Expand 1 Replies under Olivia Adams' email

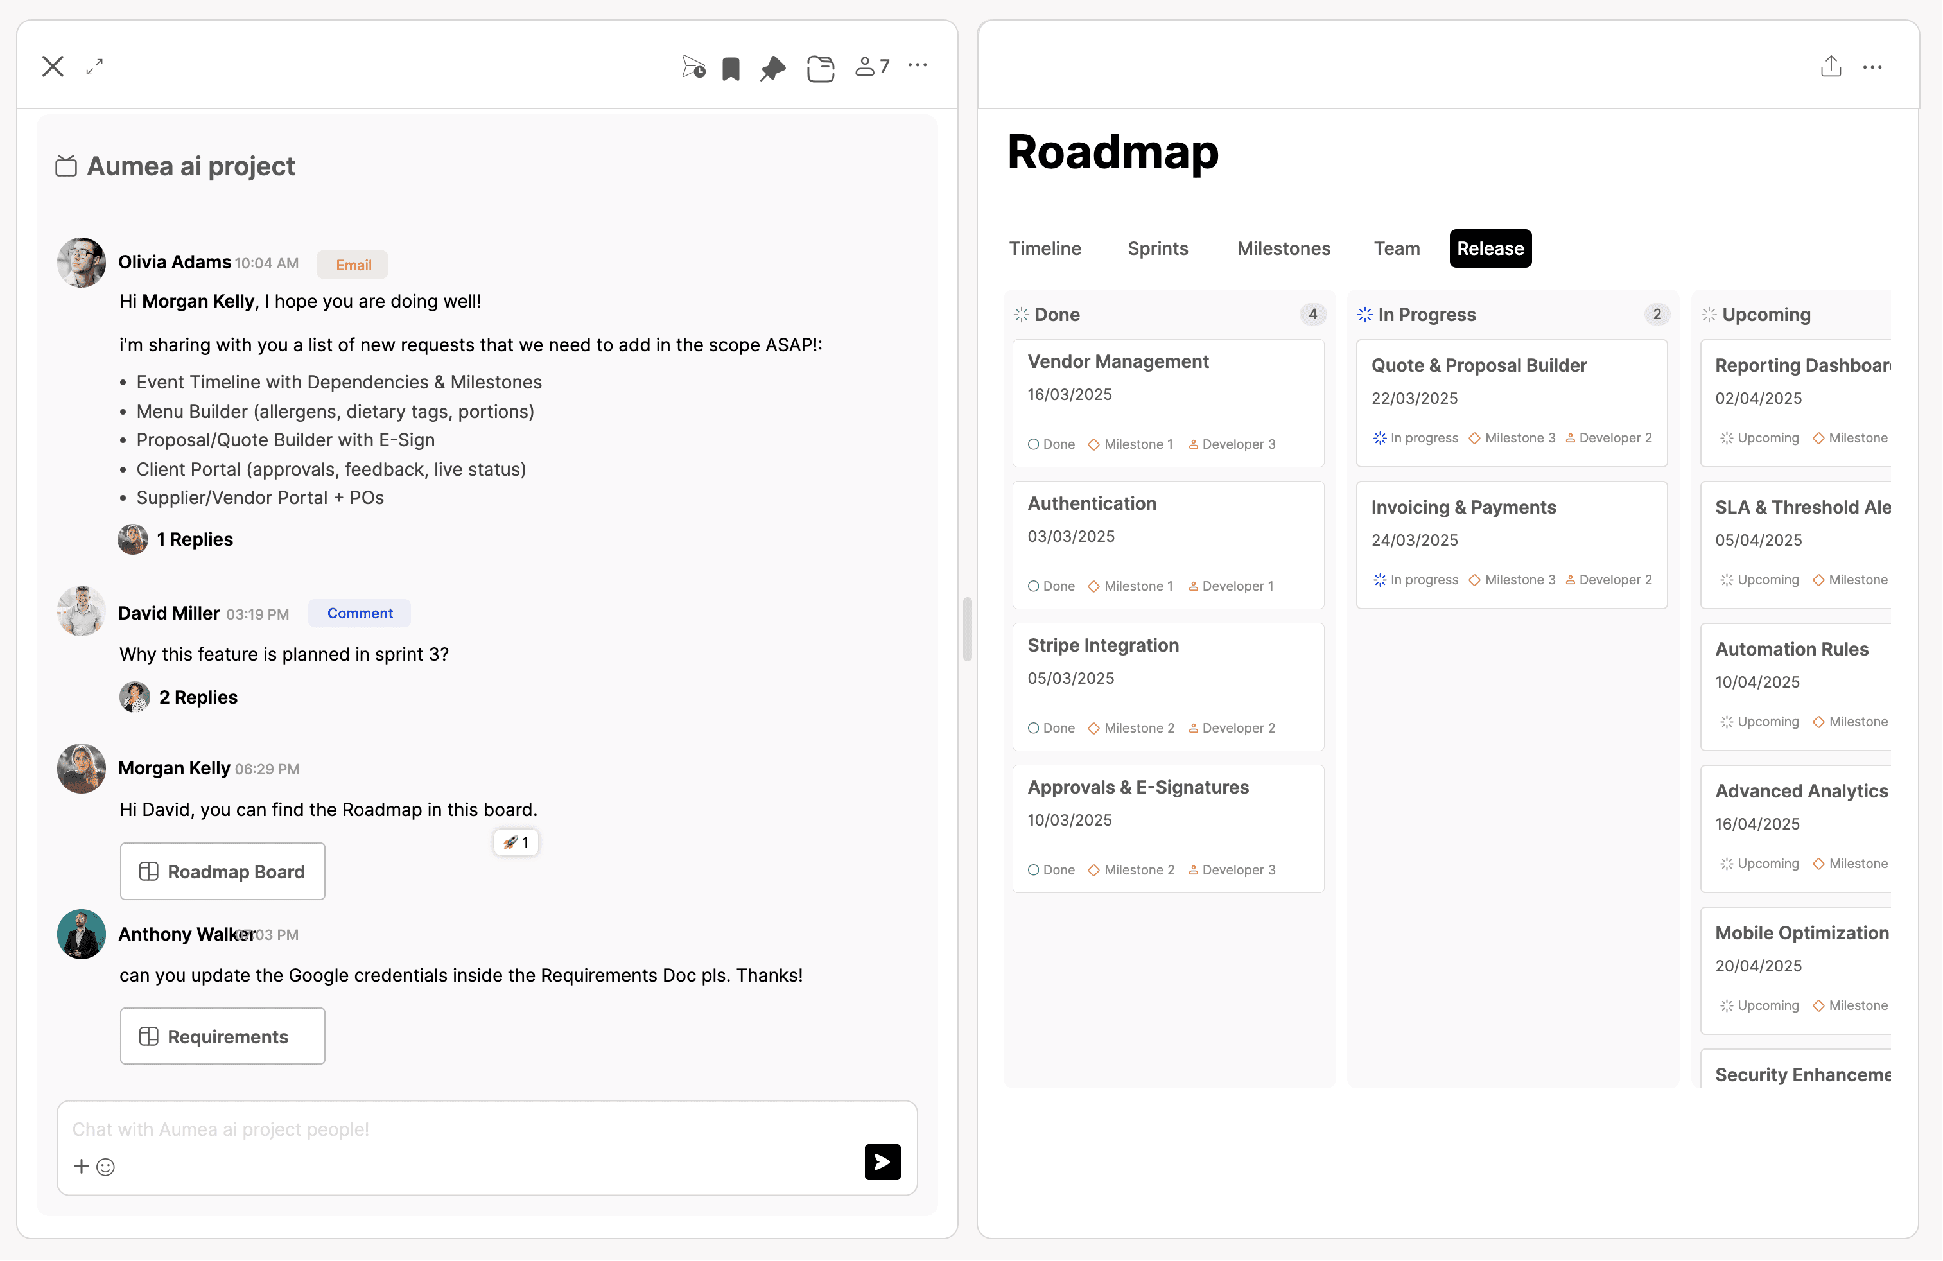[195, 539]
